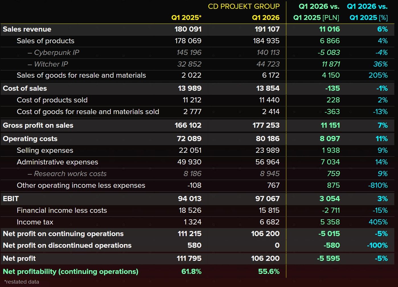This screenshot has height=287, width=398.
Task: Click the EBIT row label
Action: [x=11, y=199]
